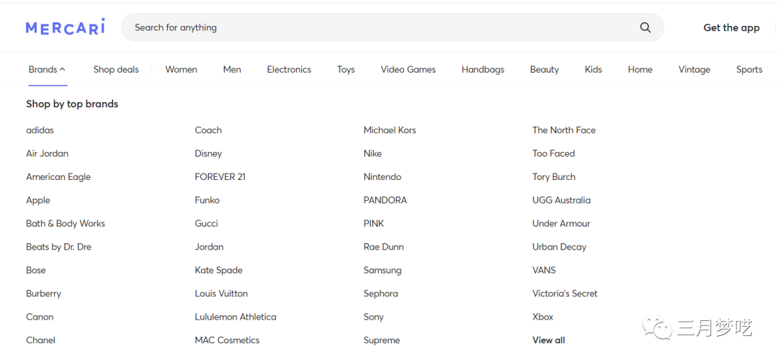Click The North Face brand link

tap(563, 130)
